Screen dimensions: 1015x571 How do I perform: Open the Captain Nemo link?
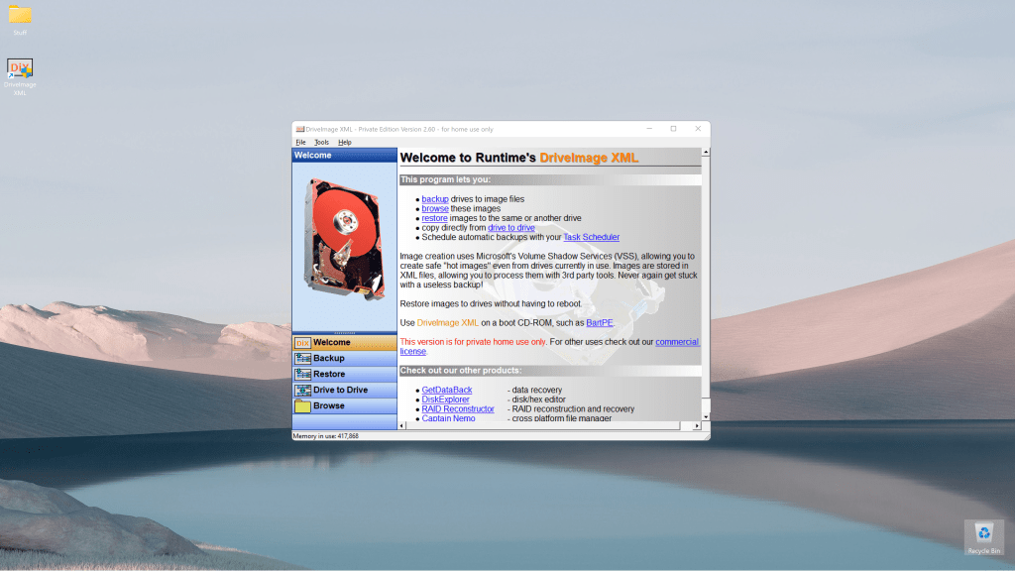point(449,418)
